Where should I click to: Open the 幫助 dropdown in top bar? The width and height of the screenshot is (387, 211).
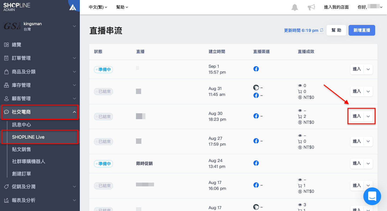tap(122, 7)
